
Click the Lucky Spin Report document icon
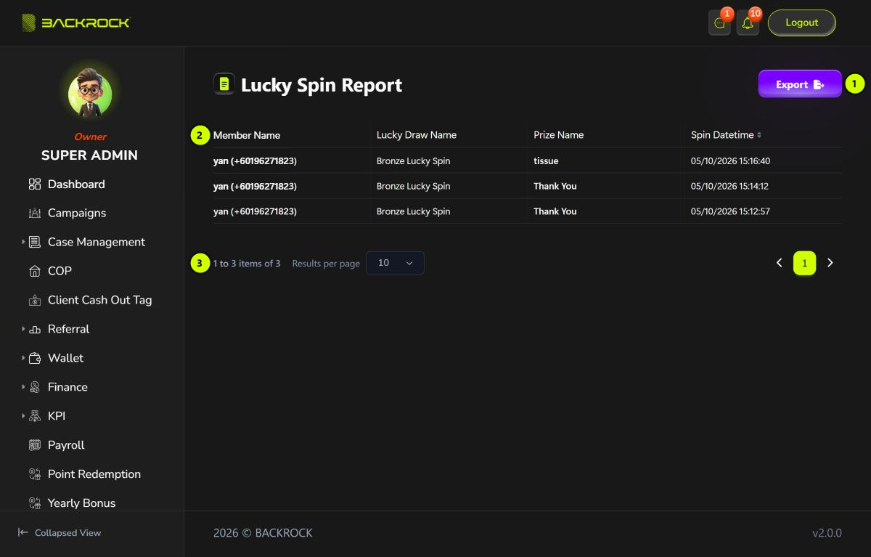point(224,84)
